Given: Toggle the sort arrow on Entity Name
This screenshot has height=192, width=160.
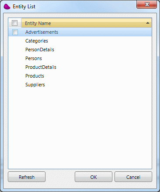Looking at the screenshot, I should click(x=148, y=23).
